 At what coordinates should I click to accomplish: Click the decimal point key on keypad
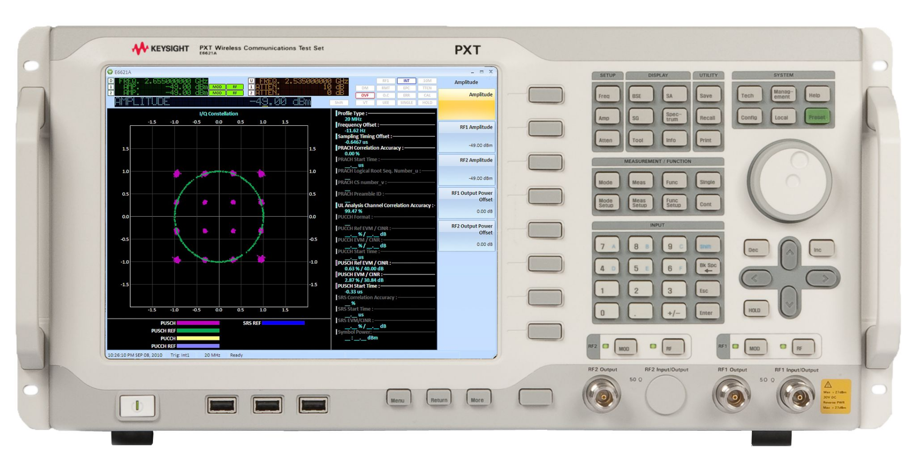(640, 313)
